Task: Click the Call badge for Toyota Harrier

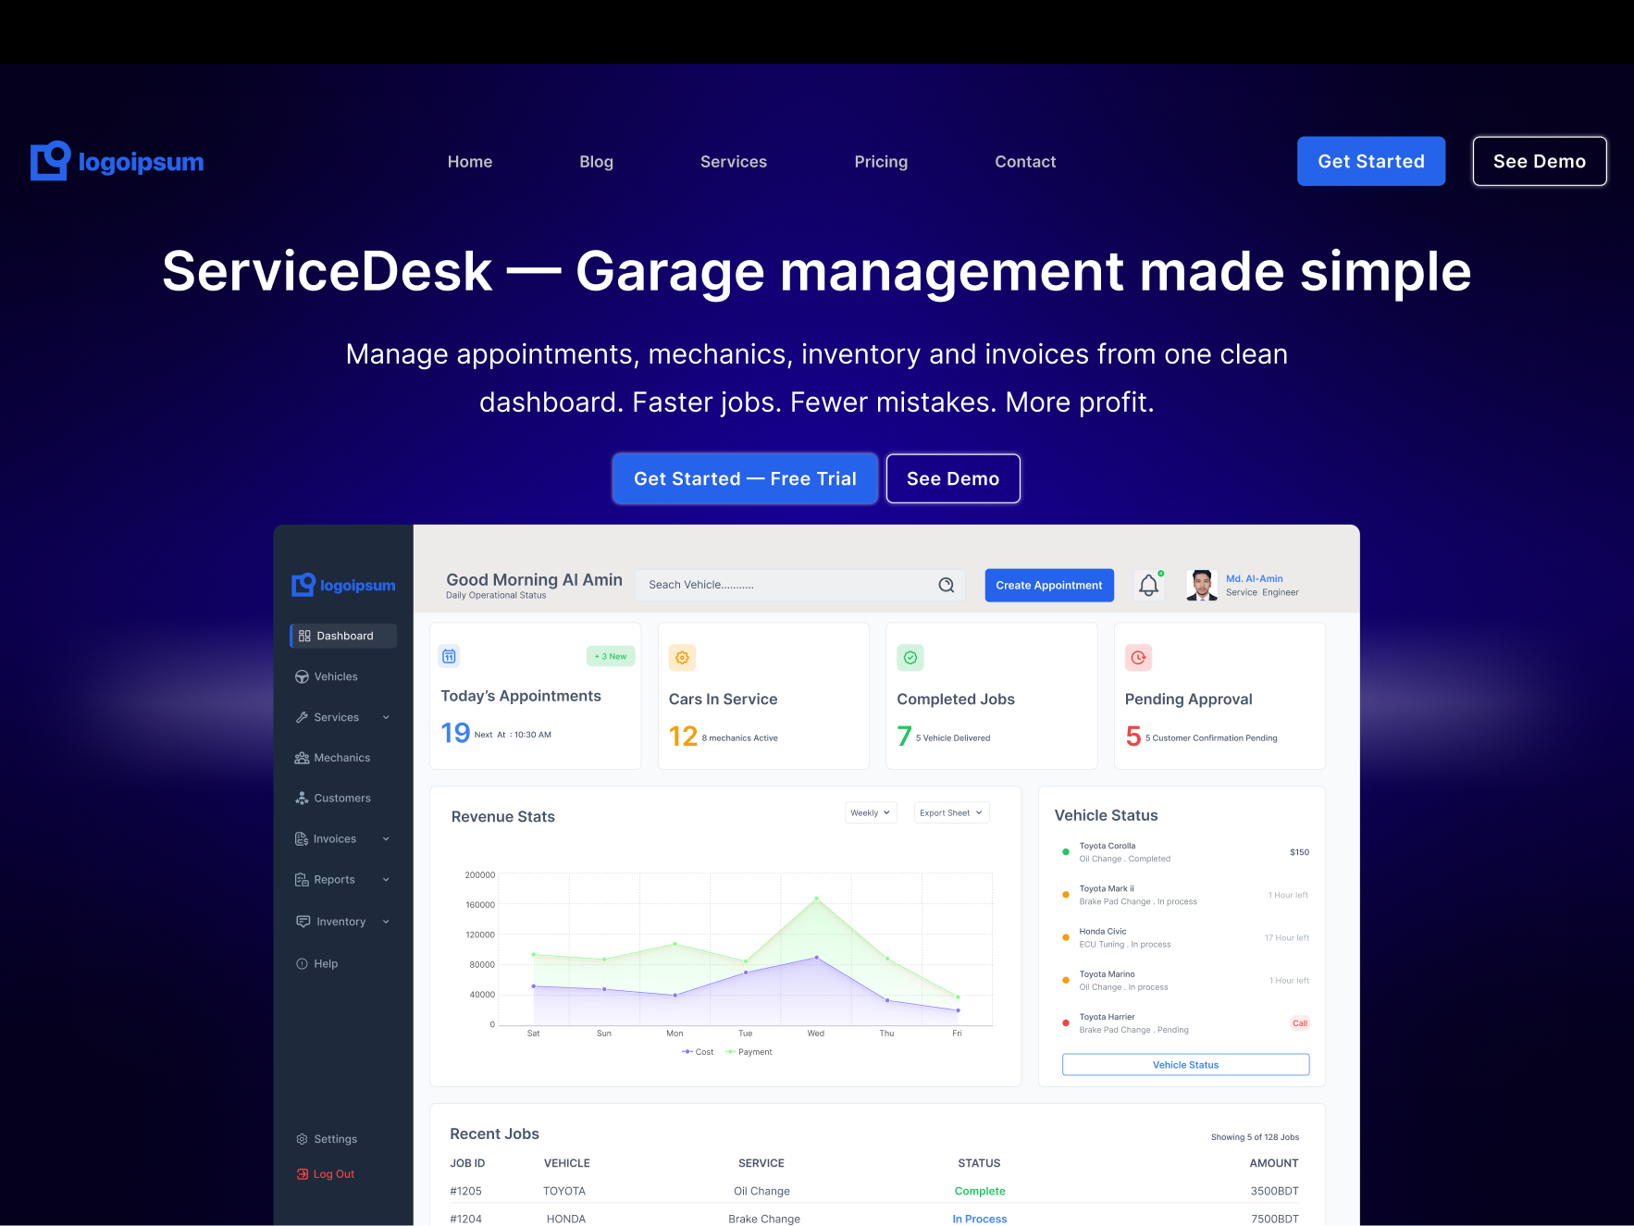Action: click(1299, 1022)
